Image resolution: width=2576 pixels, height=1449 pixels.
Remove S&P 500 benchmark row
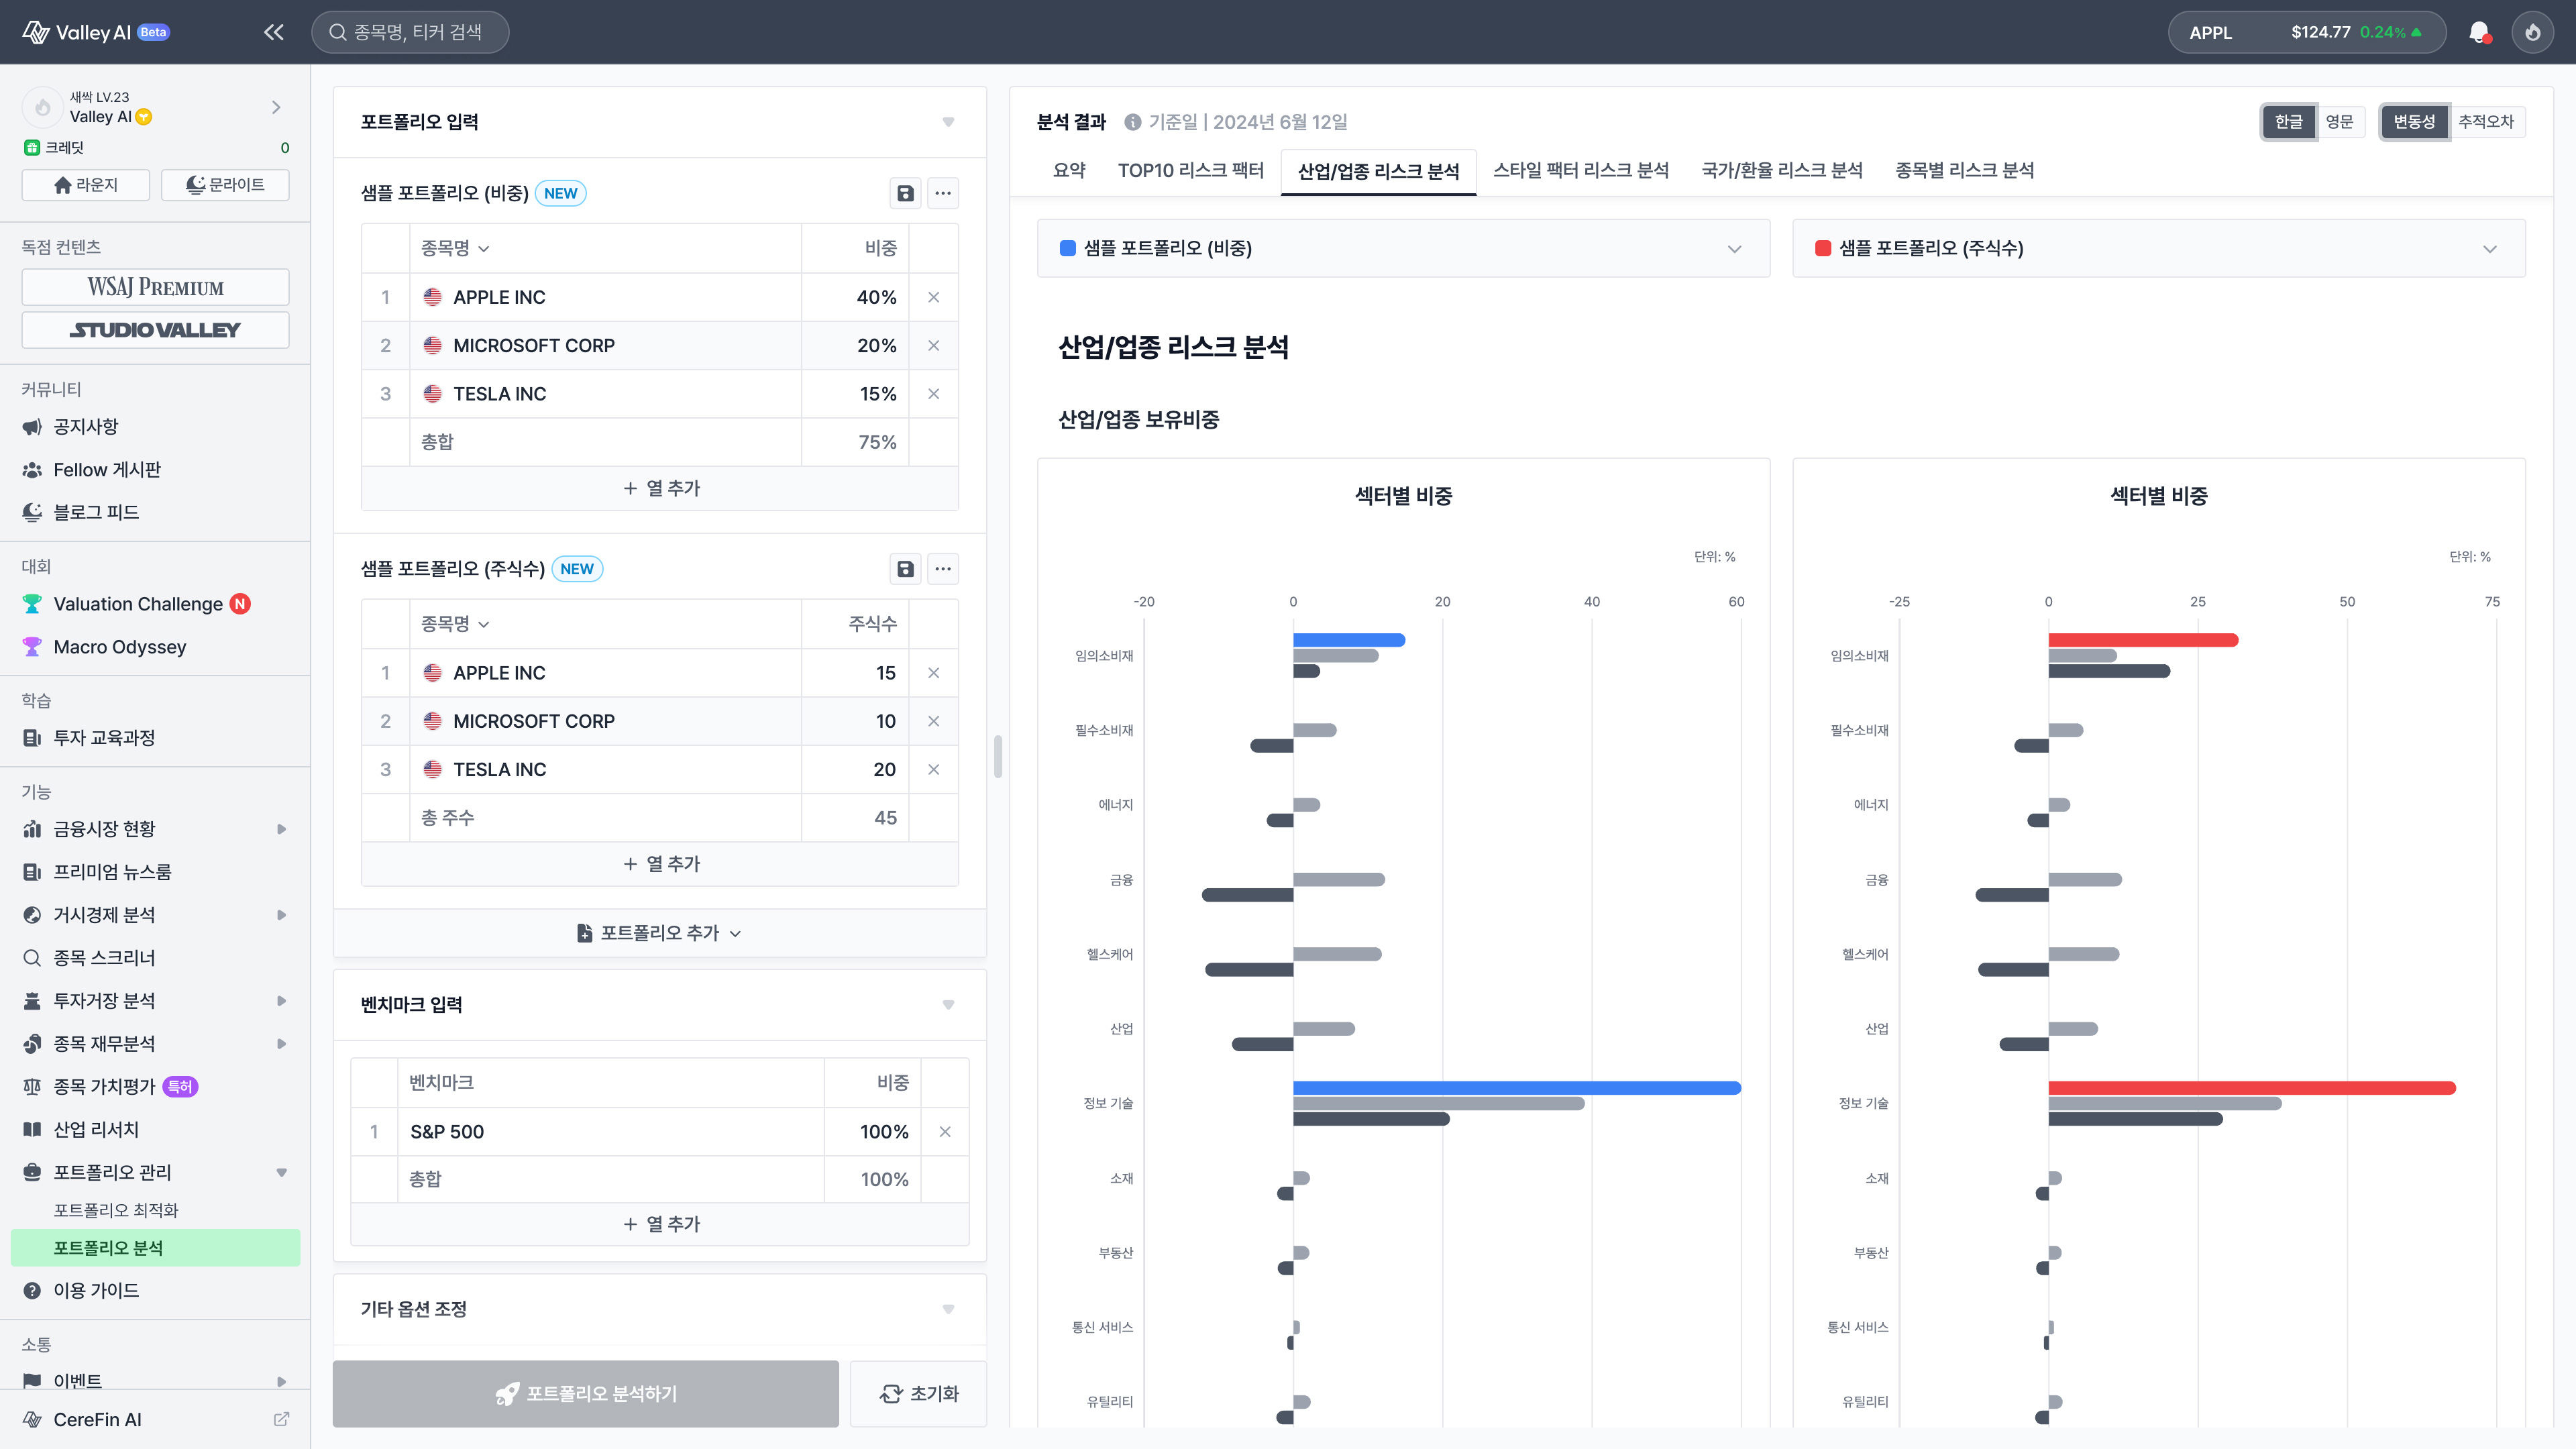(x=944, y=1132)
